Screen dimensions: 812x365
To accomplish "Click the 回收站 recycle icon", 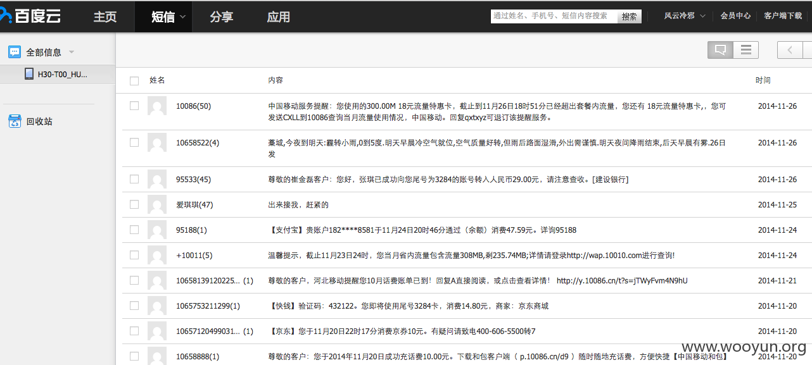I will point(15,121).
